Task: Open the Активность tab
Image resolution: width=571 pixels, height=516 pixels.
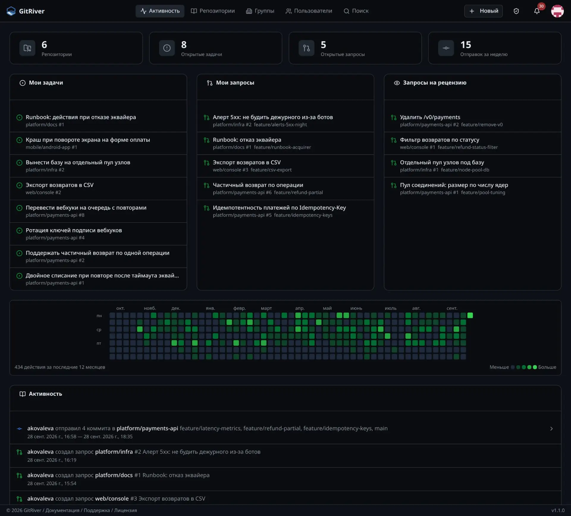Action: coord(160,11)
